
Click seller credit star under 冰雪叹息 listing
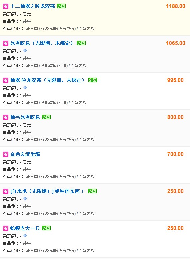pyautogui.click(x=25, y=50)
